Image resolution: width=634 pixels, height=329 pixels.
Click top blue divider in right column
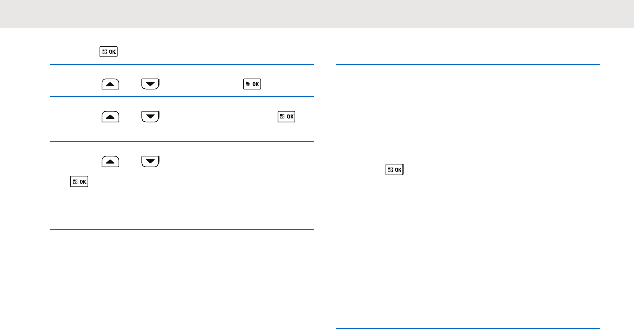click(468, 64)
